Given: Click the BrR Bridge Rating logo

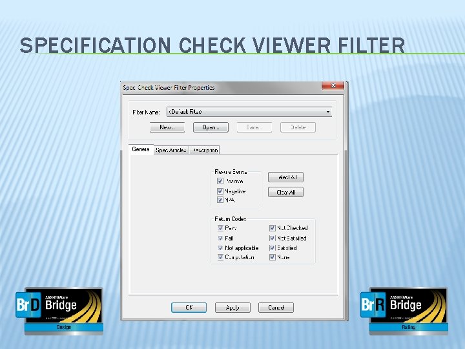Looking at the screenshot, I should pos(404,311).
